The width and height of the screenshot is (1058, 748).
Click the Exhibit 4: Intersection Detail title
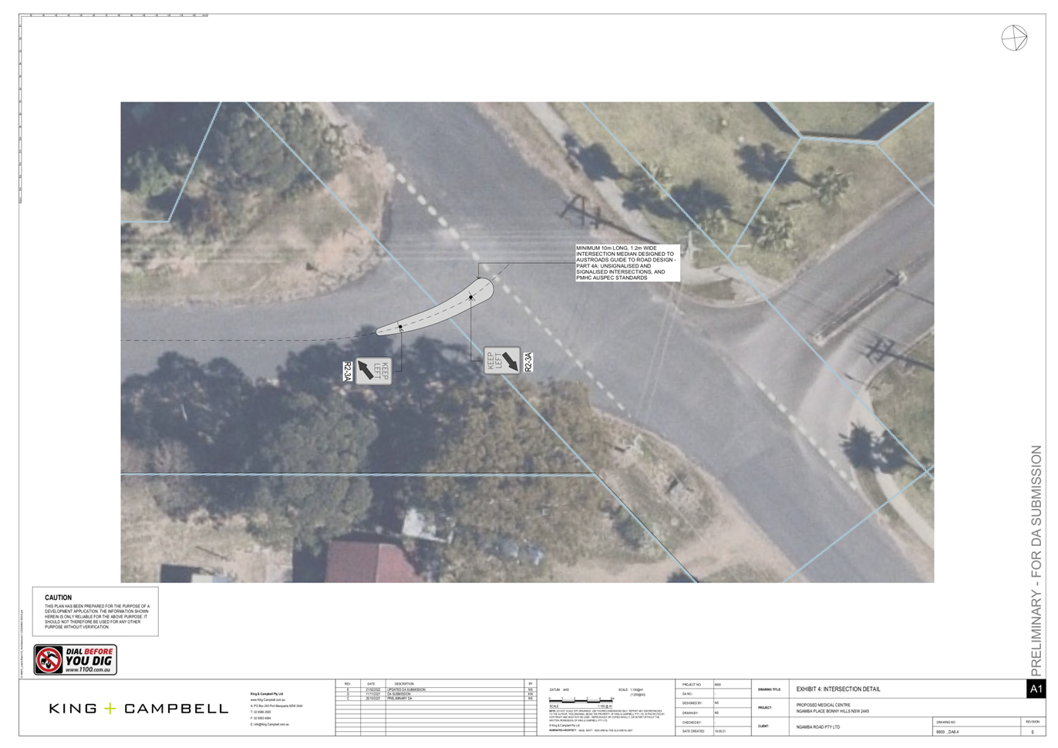pyautogui.click(x=837, y=689)
